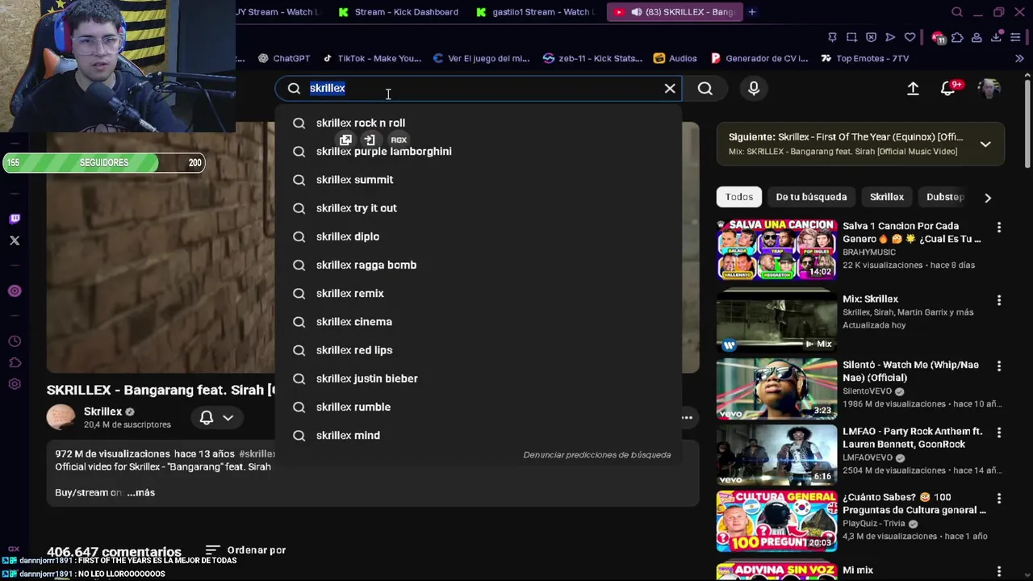This screenshot has width=1033, height=581.
Task: Switch to SKRILLEX Bangarang browser tab
Action: (x=675, y=12)
